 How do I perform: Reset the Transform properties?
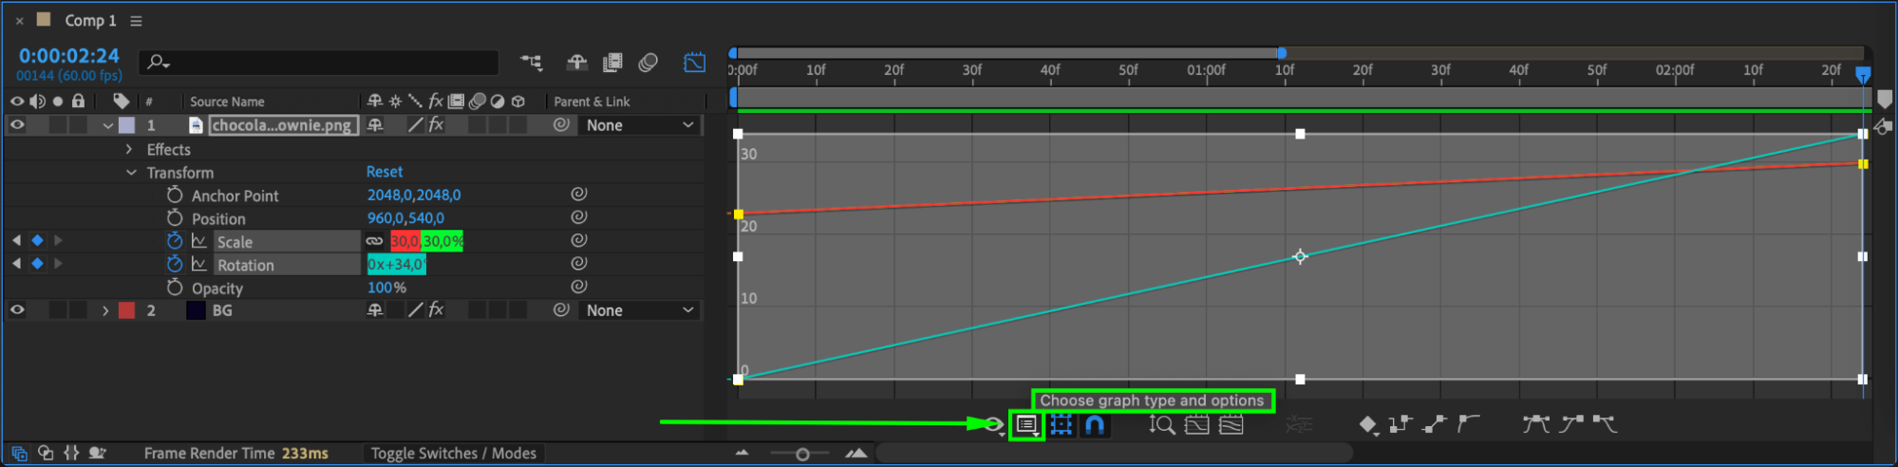pos(385,172)
